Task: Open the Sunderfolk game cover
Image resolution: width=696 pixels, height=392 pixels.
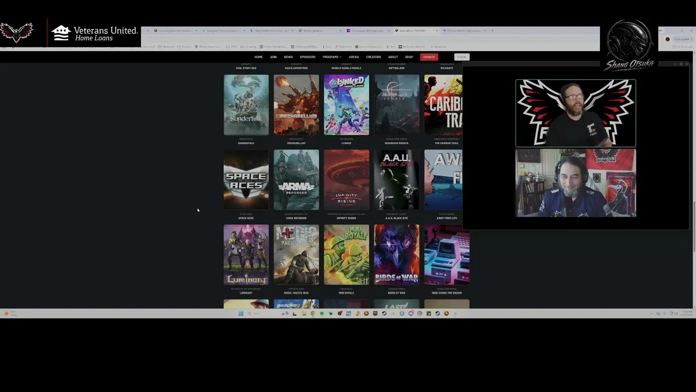Action: pyautogui.click(x=246, y=105)
